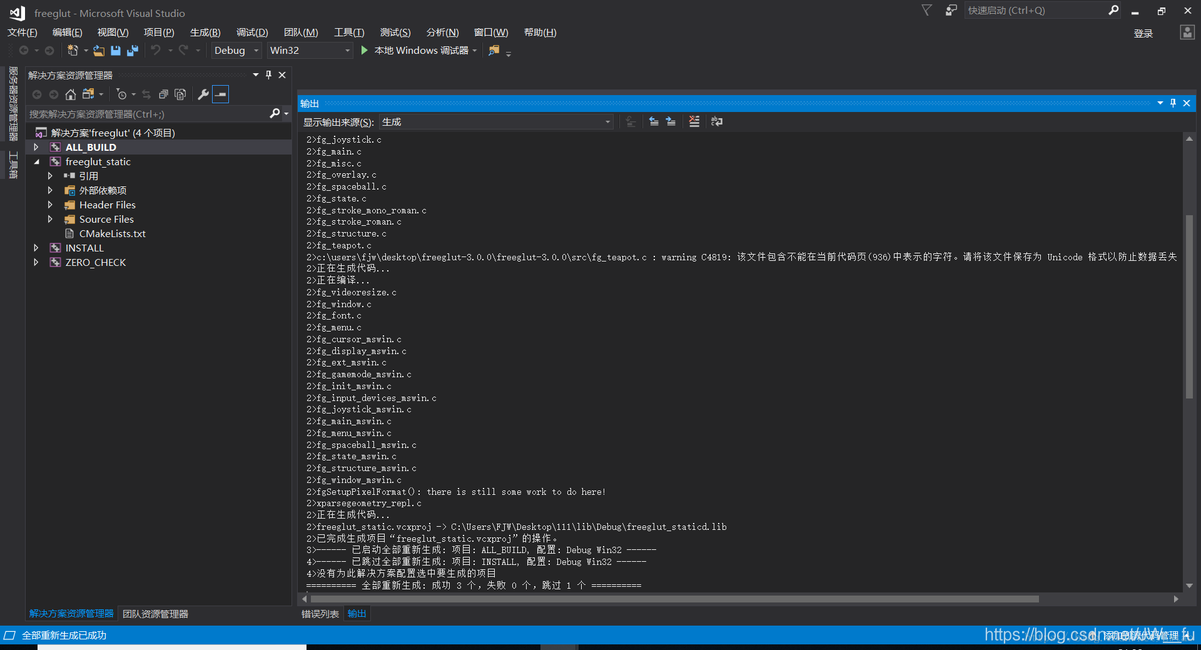Click the Undo arrow icon

pos(156,50)
